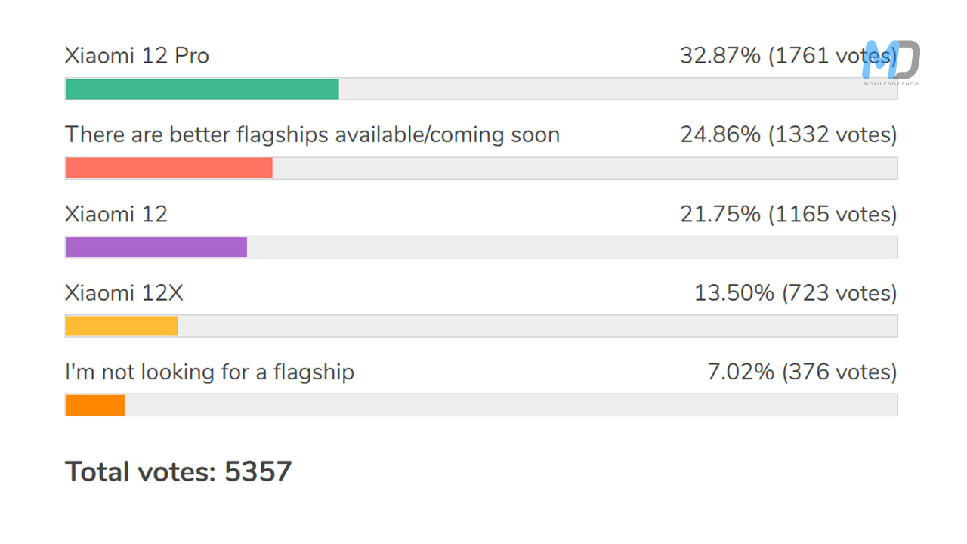Click the 24.86% (1332 votes) result
Viewport: 967px width, 544px height.
(788, 135)
